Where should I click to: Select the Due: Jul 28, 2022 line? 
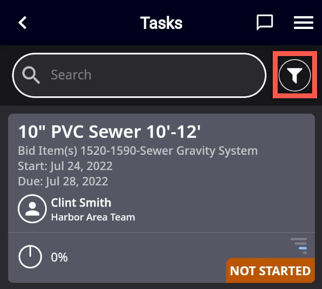(x=63, y=181)
